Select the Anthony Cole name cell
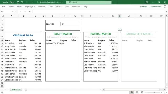 11,68
